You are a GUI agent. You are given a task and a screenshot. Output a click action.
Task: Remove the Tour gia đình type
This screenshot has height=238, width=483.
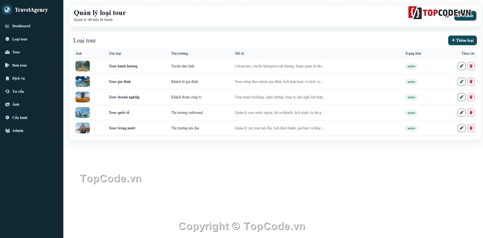(471, 82)
